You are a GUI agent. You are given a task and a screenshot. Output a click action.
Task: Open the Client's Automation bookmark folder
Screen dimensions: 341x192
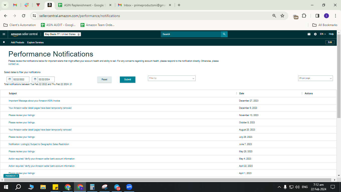pyautogui.click(x=20, y=25)
